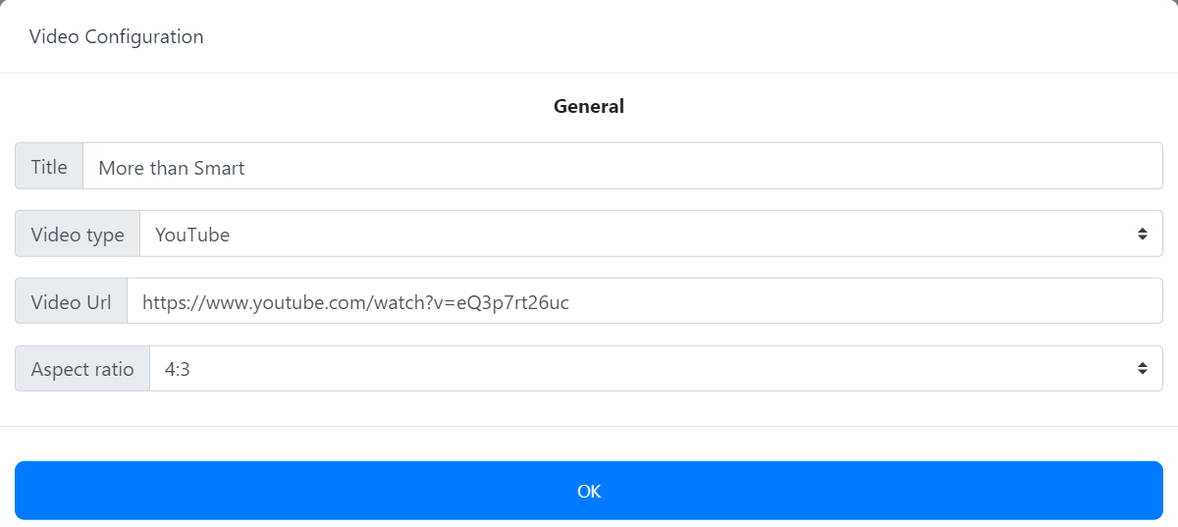Click the Aspect ratio label addon
The height and width of the screenshot is (527, 1178).
tap(82, 369)
